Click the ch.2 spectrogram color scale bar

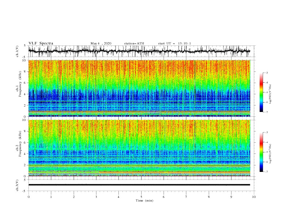(261, 152)
